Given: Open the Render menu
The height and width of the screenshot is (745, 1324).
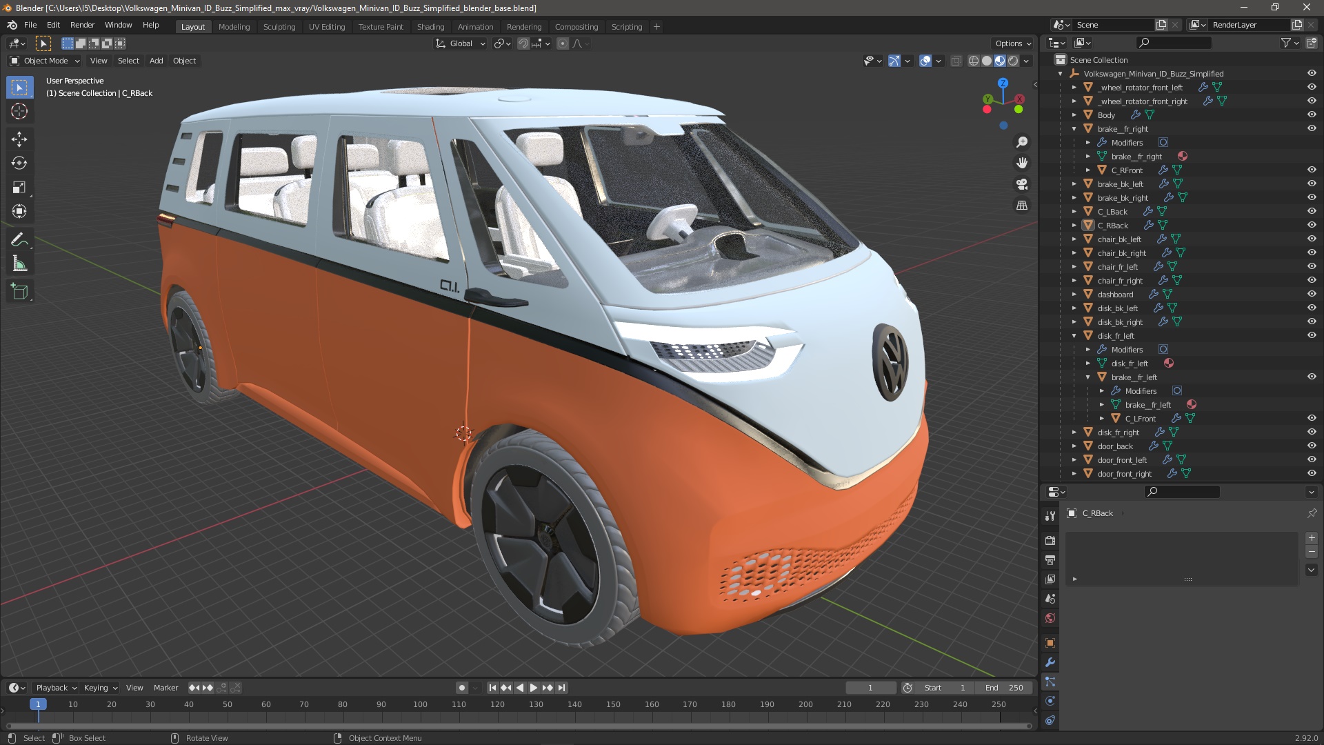Looking at the screenshot, I should click(x=82, y=25).
